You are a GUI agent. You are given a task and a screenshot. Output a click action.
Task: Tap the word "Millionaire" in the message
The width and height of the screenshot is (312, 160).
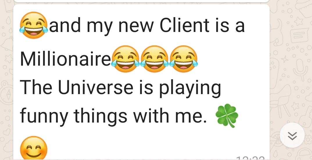coord(65,59)
